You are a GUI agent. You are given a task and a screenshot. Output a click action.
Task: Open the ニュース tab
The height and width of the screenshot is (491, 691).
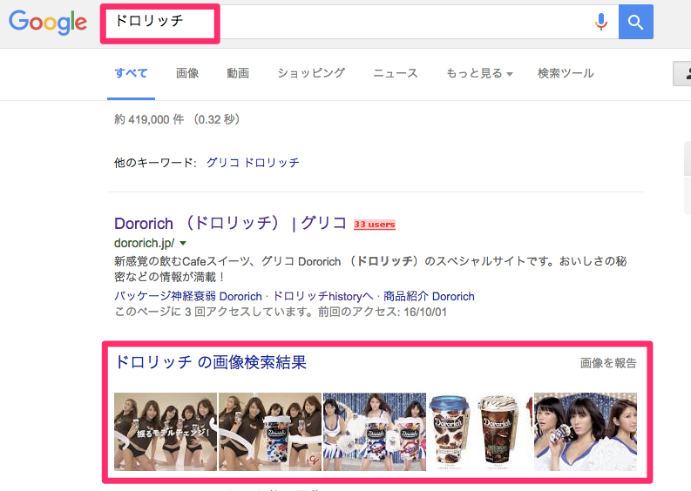pyautogui.click(x=396, y=73)
